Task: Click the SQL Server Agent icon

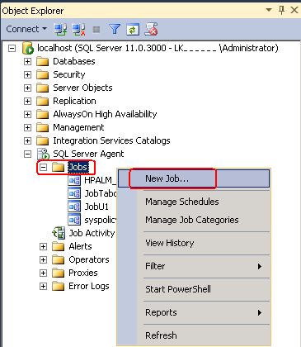Action: [43, 154]
